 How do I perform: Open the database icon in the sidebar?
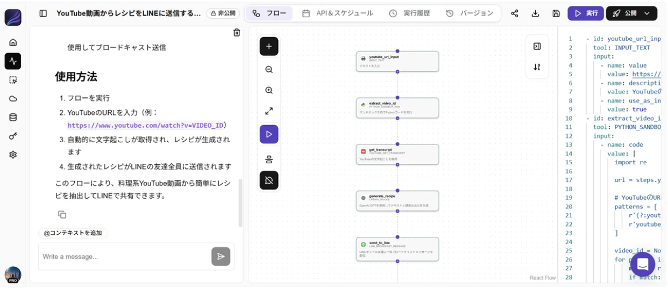point(13,117)
